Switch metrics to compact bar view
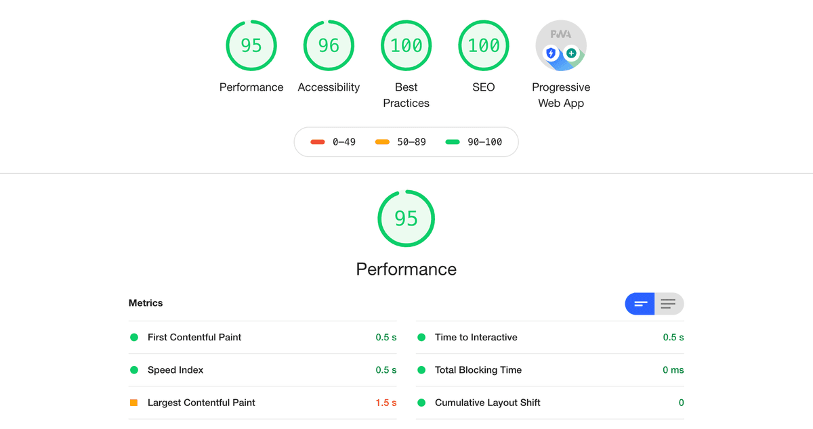Screen dimensions: 813x429 (x=640, y=304)
